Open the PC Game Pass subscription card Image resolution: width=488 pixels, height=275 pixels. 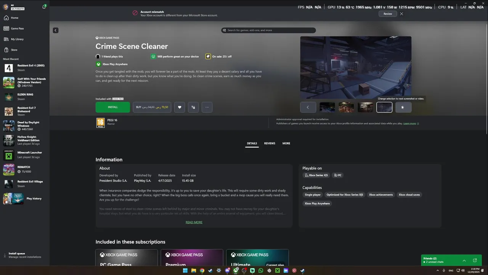[127, 258]
